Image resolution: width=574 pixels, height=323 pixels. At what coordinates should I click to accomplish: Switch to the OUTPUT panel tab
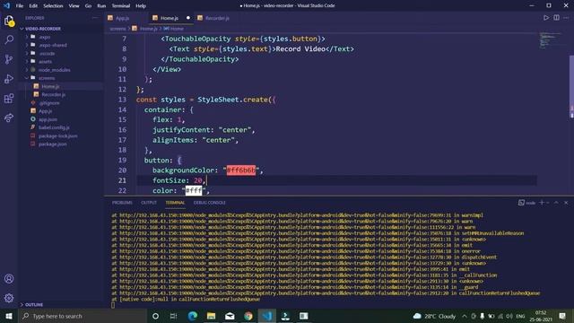tap(149, 202)
